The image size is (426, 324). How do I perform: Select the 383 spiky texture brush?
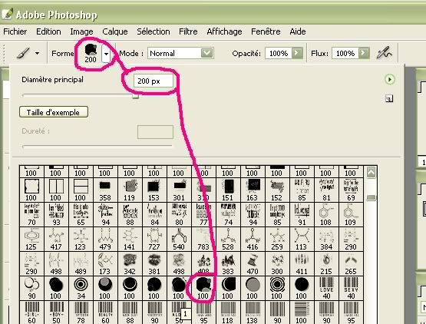228,263
